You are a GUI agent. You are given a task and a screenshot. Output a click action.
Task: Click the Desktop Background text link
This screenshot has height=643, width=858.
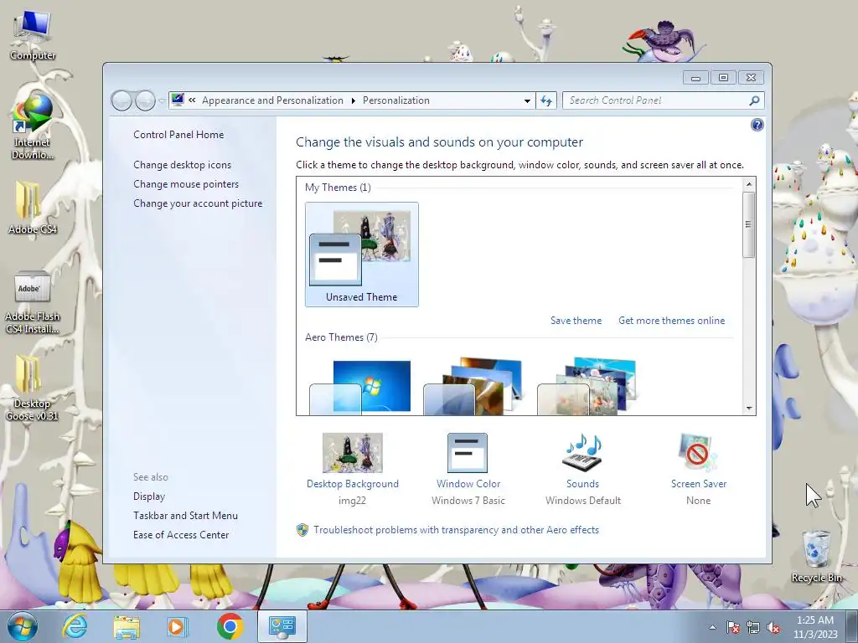353,484
